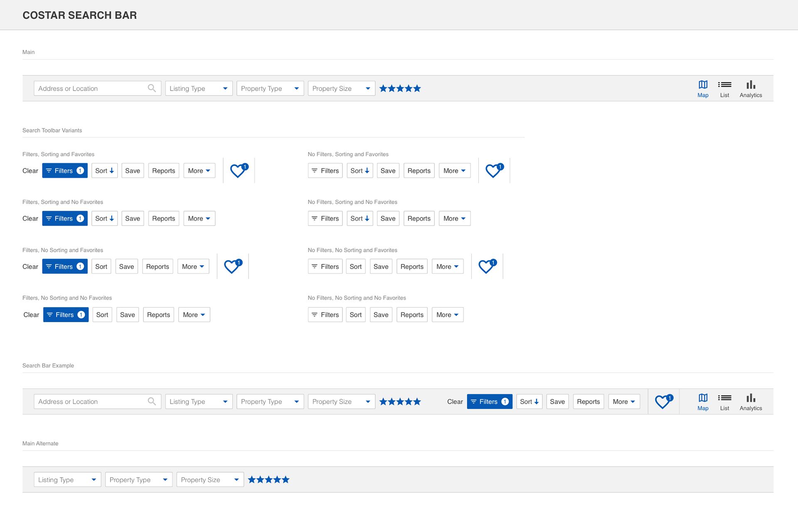Click Sort with arrow in Search Bar Example
This screenshot has height=515, width=798.
pyautogui.click(x=530, y=402)
